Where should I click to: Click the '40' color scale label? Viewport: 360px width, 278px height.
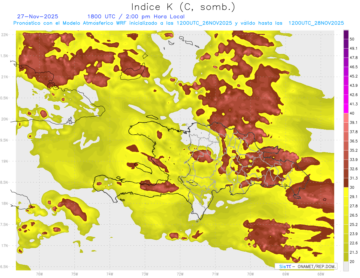pos(352,113)
